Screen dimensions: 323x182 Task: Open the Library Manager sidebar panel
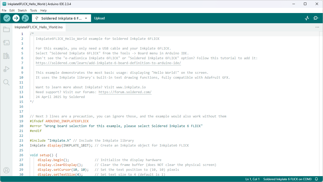[6, 56]
